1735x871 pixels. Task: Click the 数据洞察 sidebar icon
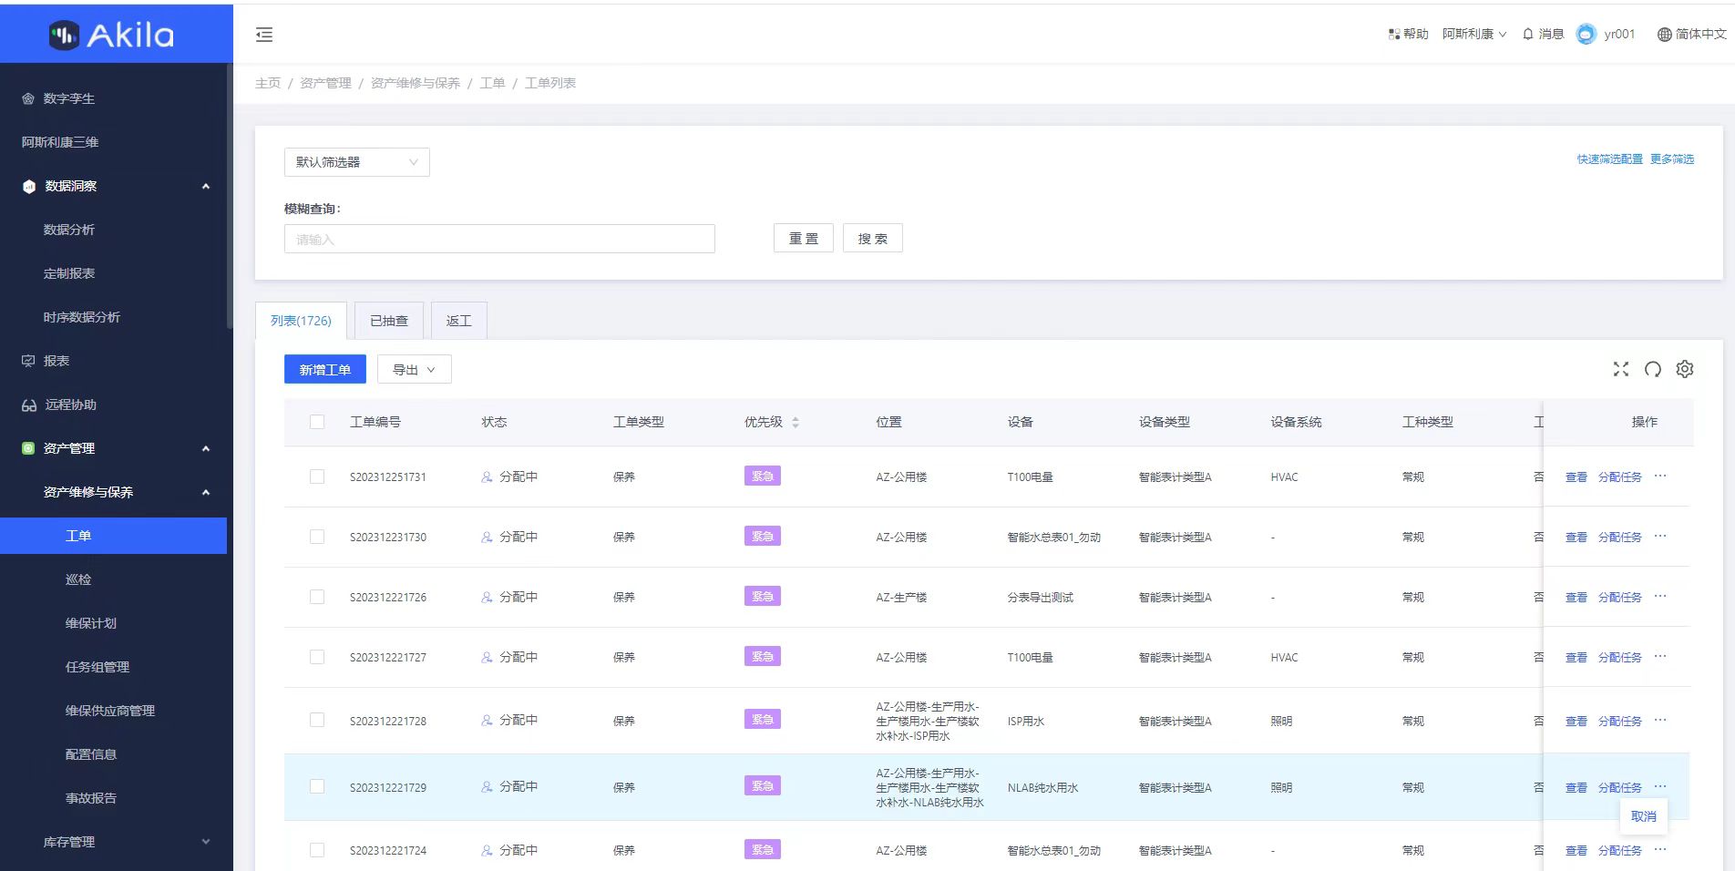(28, 186)
